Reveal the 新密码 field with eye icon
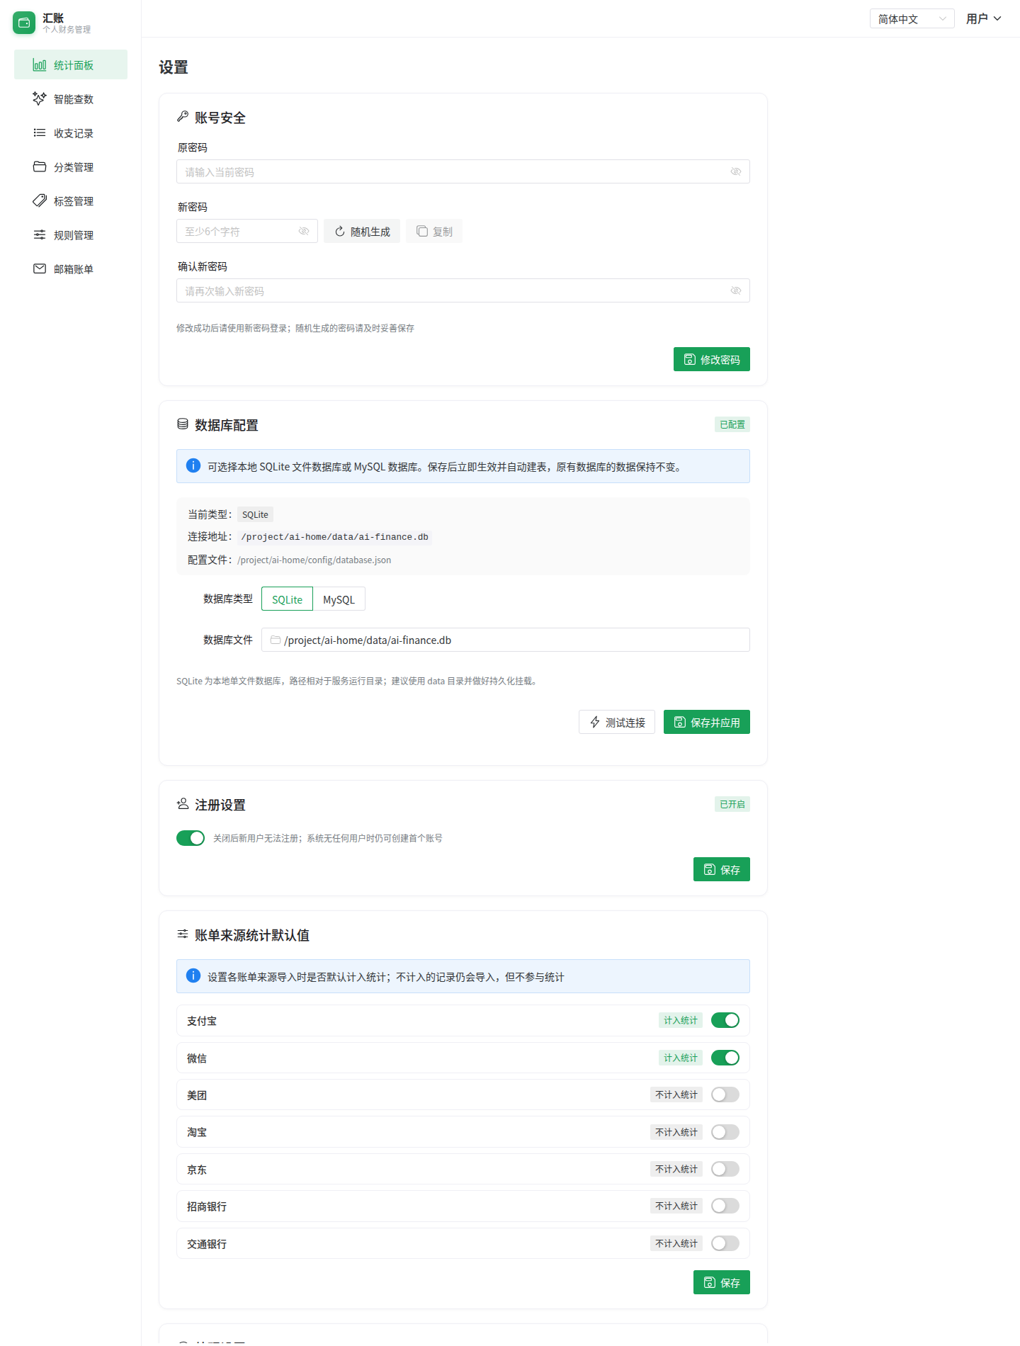 [304, 231]
